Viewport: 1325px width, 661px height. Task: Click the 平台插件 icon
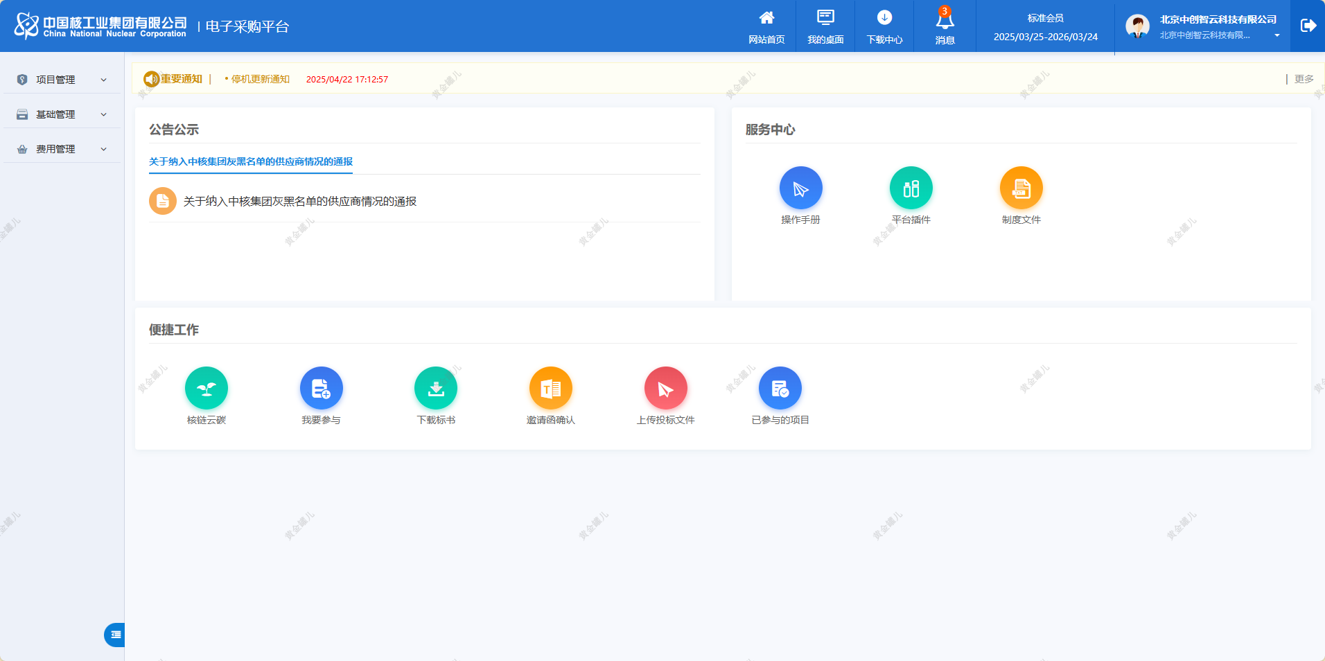tap(911, 188)
